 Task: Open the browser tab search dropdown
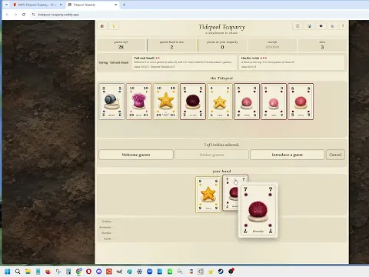coord(6,5)
